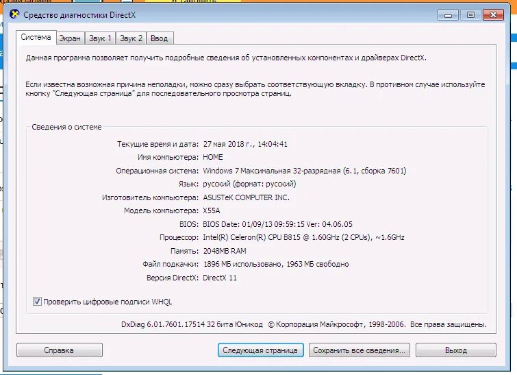Switch to the Система tab
This screenshot has height=375, width=517.
36,37
